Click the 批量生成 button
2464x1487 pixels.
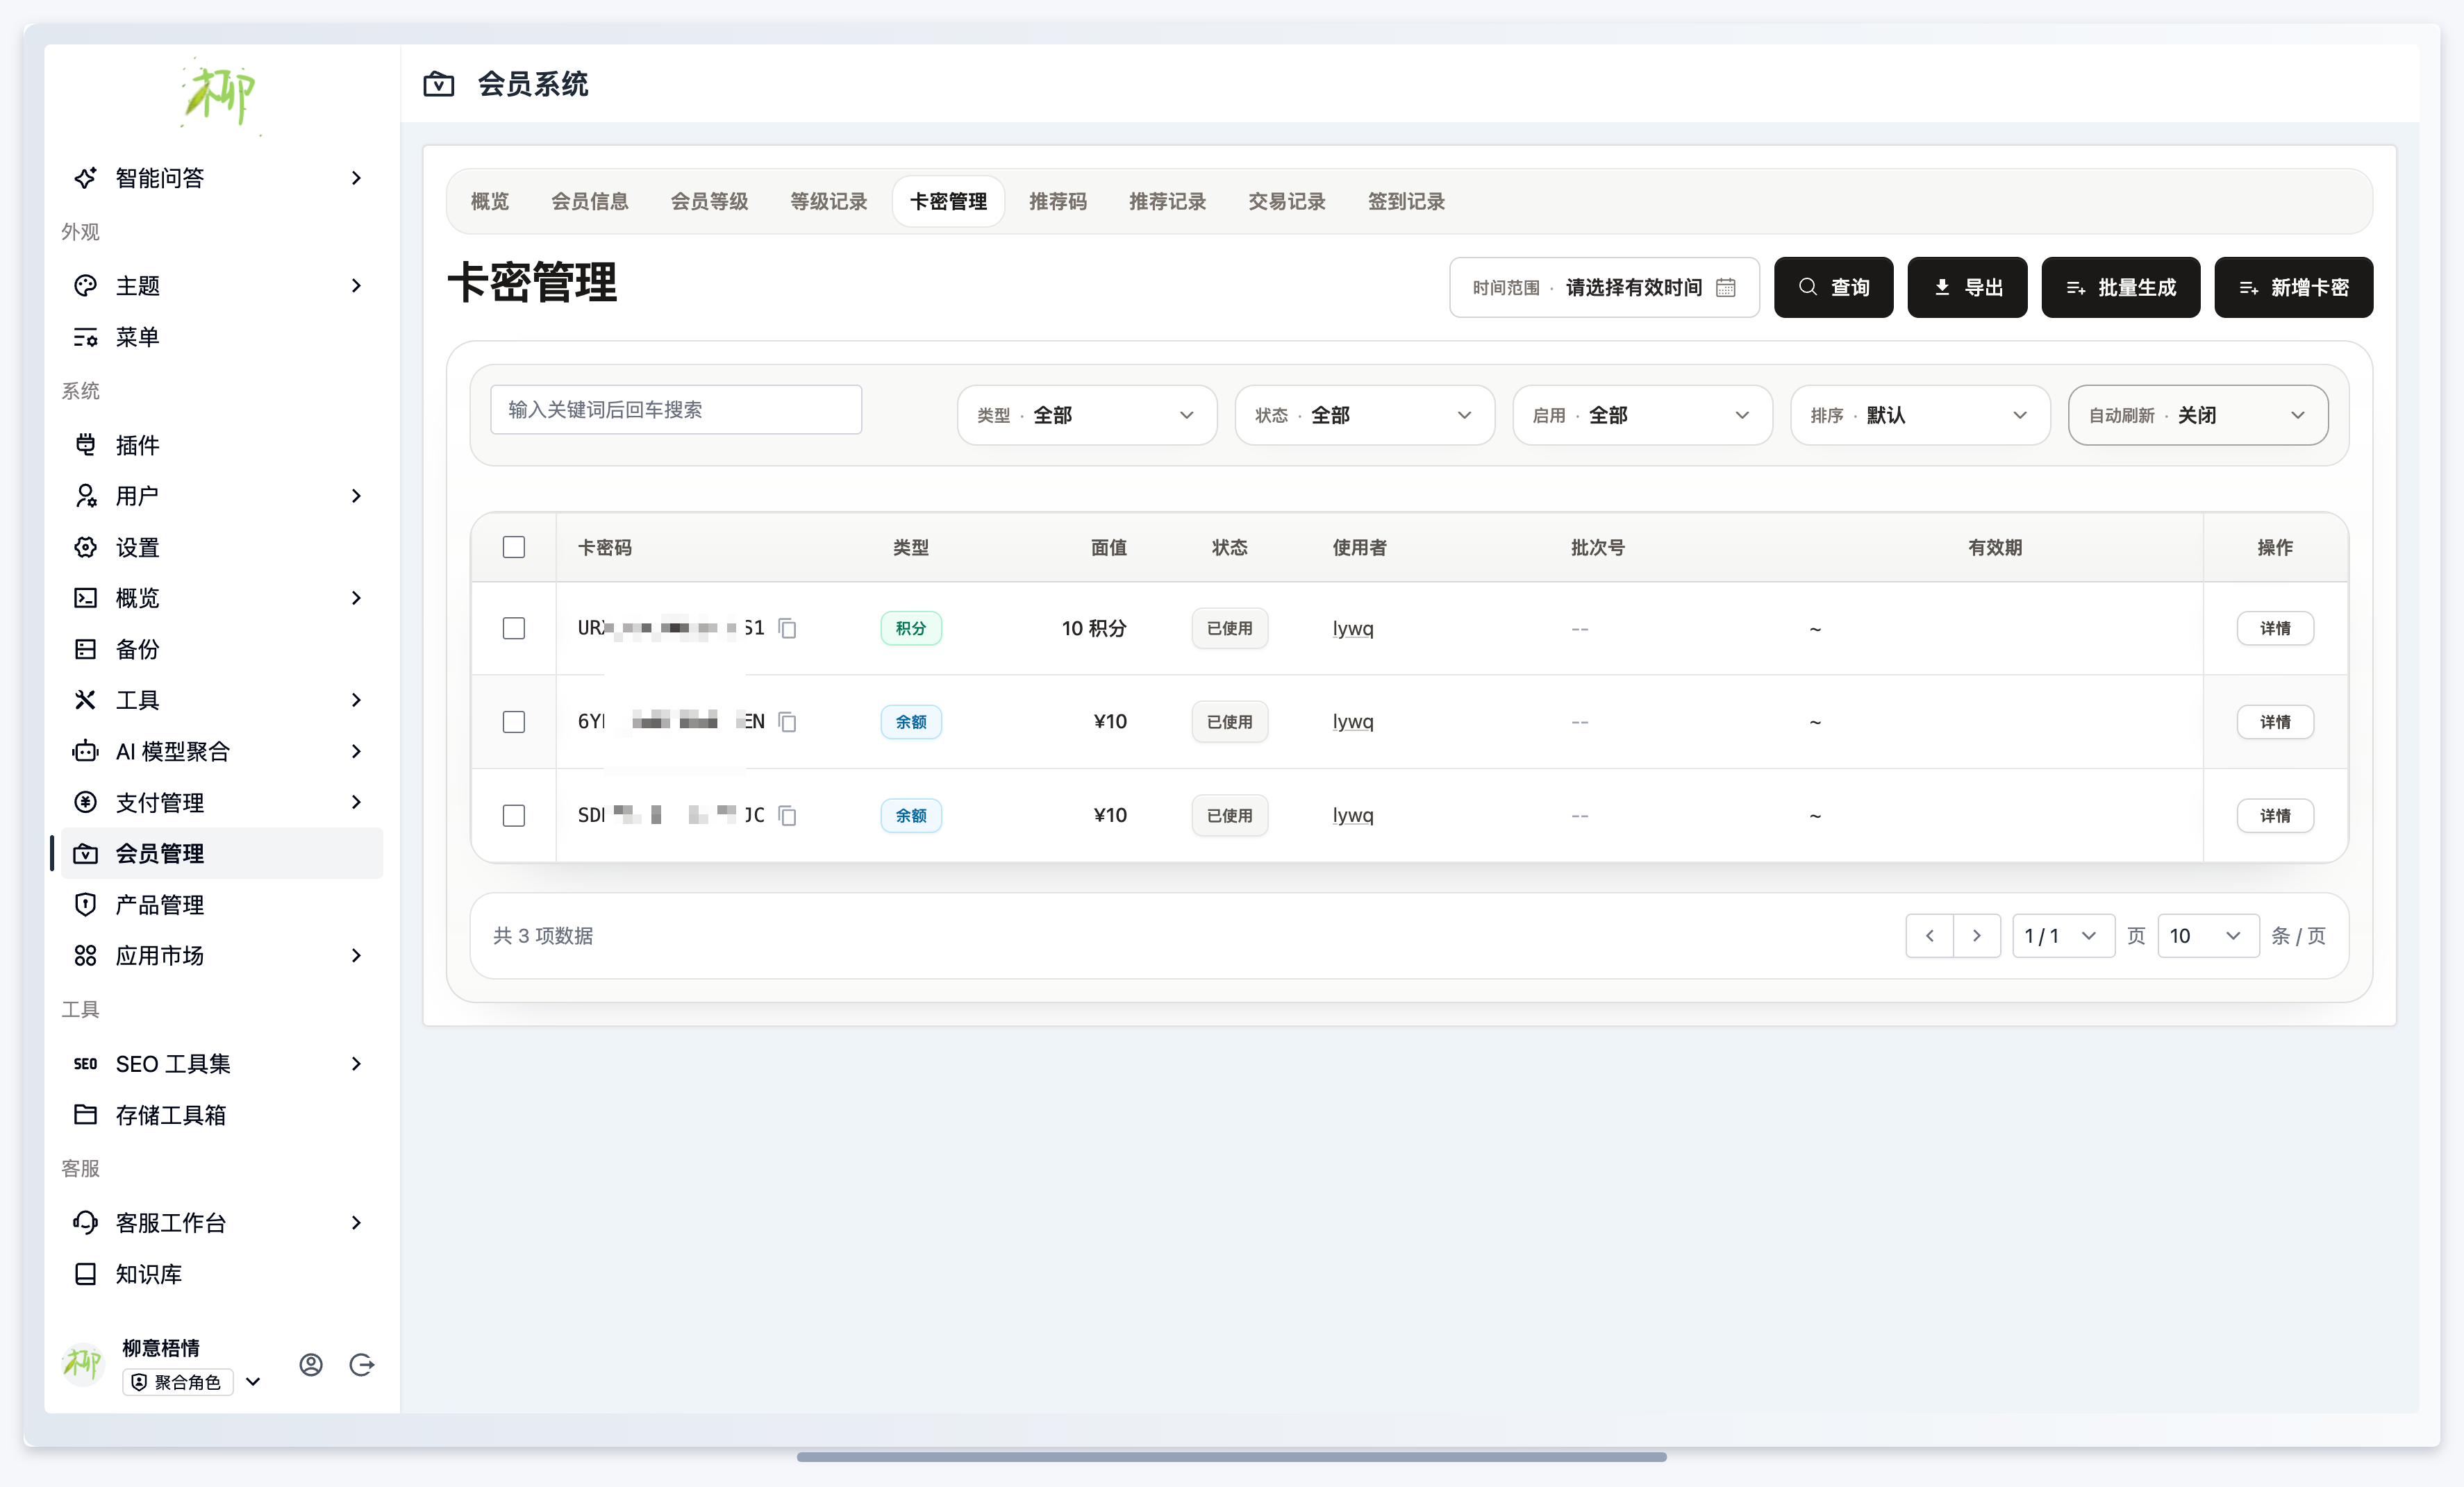pos(2120,288)
